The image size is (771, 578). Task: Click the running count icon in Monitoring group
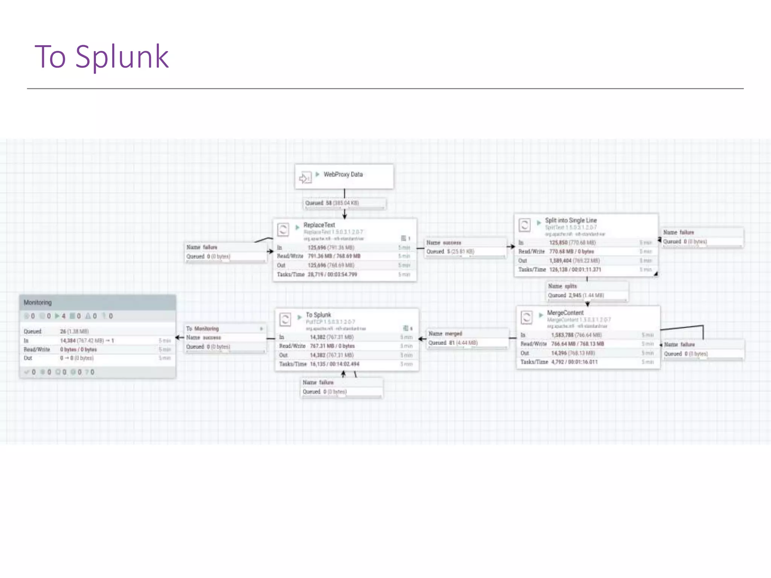[57, 316]
